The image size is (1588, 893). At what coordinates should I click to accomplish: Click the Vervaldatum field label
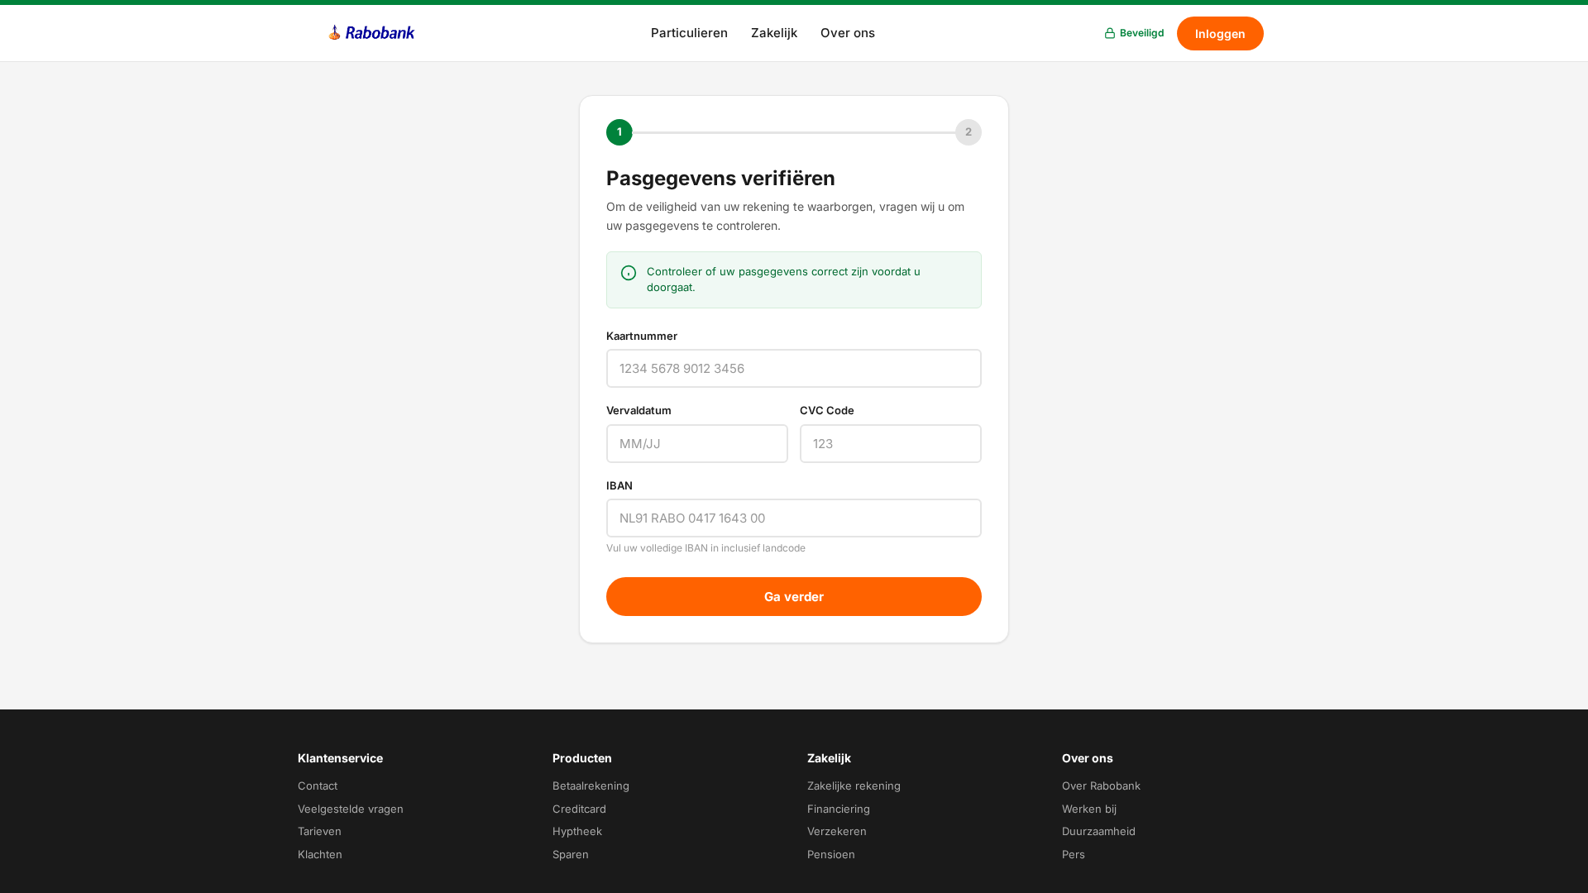click(x=639, y=410)
